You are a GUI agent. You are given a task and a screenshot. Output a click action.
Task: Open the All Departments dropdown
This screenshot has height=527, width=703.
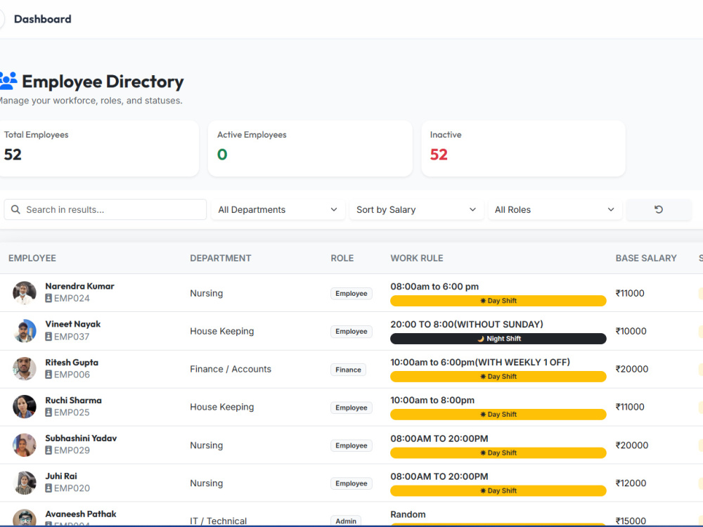point(278,209)
